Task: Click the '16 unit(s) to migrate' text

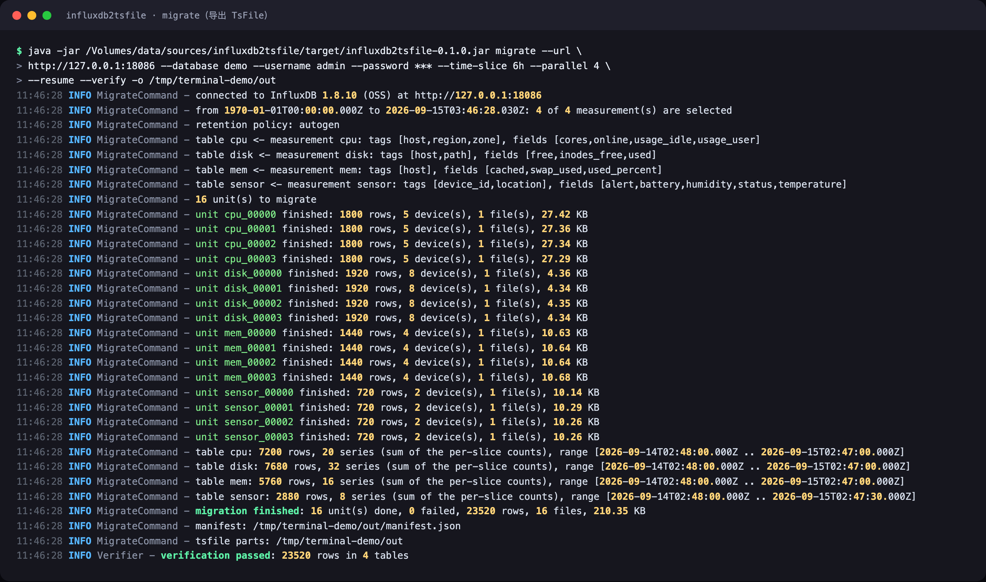Action: click(x=256, y=199)
